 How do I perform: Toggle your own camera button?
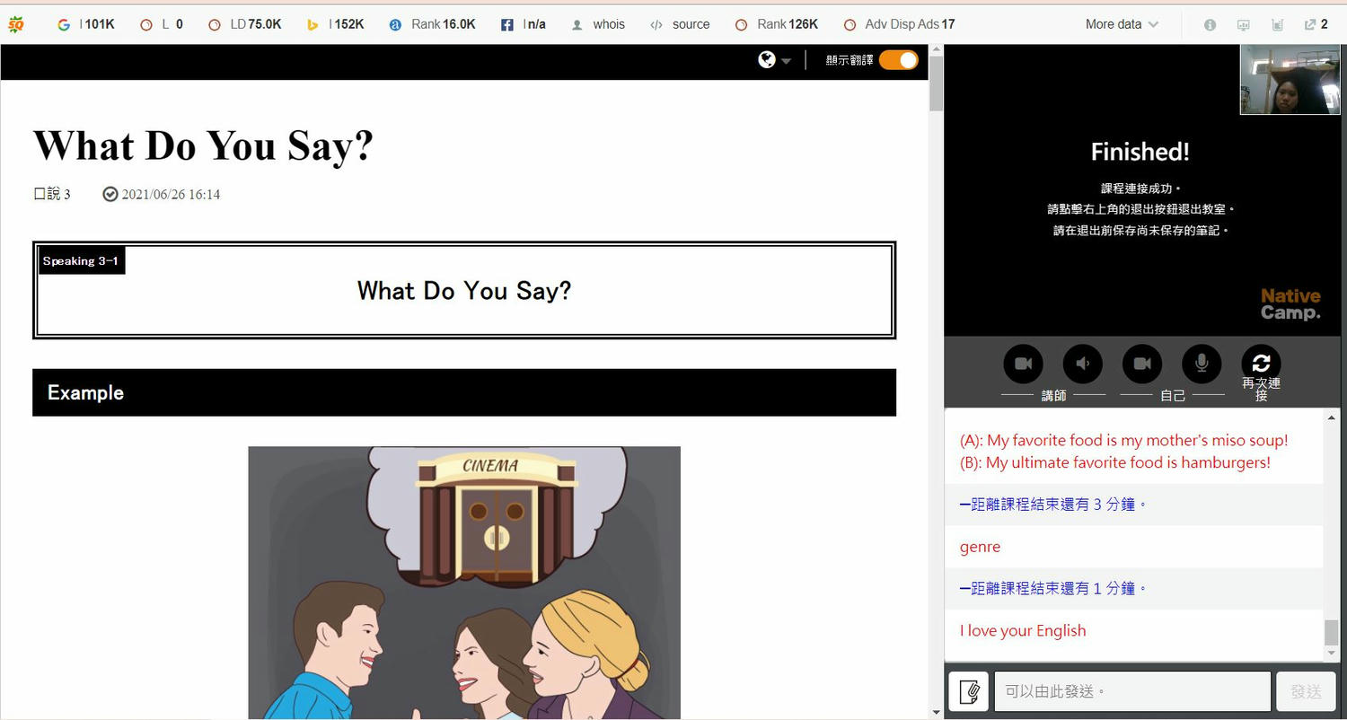(1142, 364)
